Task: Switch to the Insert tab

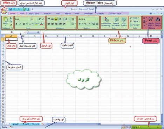Action: pos(22,14)
